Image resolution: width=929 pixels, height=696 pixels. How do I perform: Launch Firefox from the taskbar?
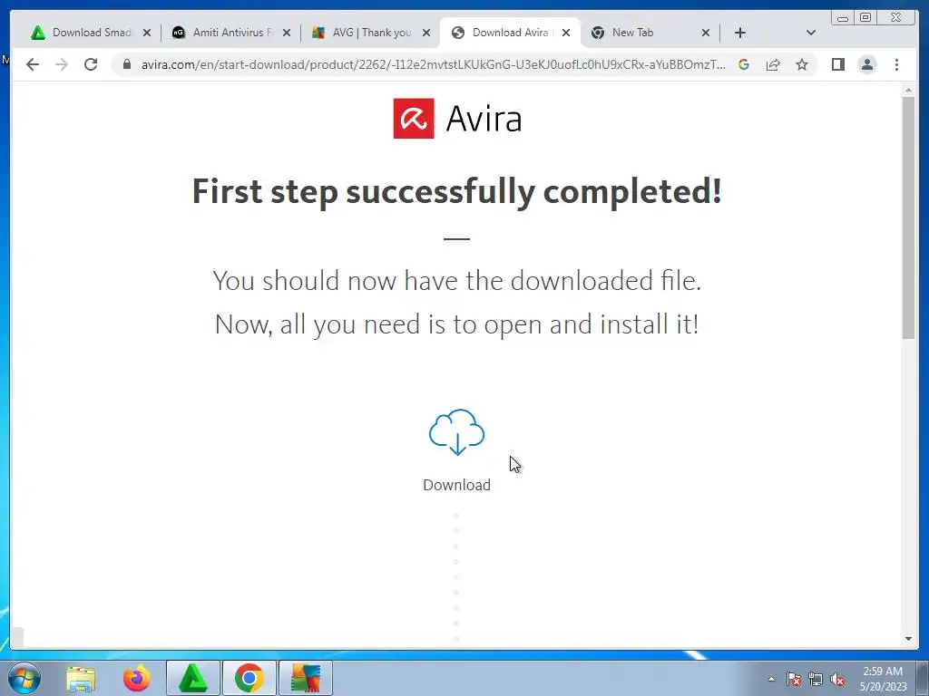137,678
